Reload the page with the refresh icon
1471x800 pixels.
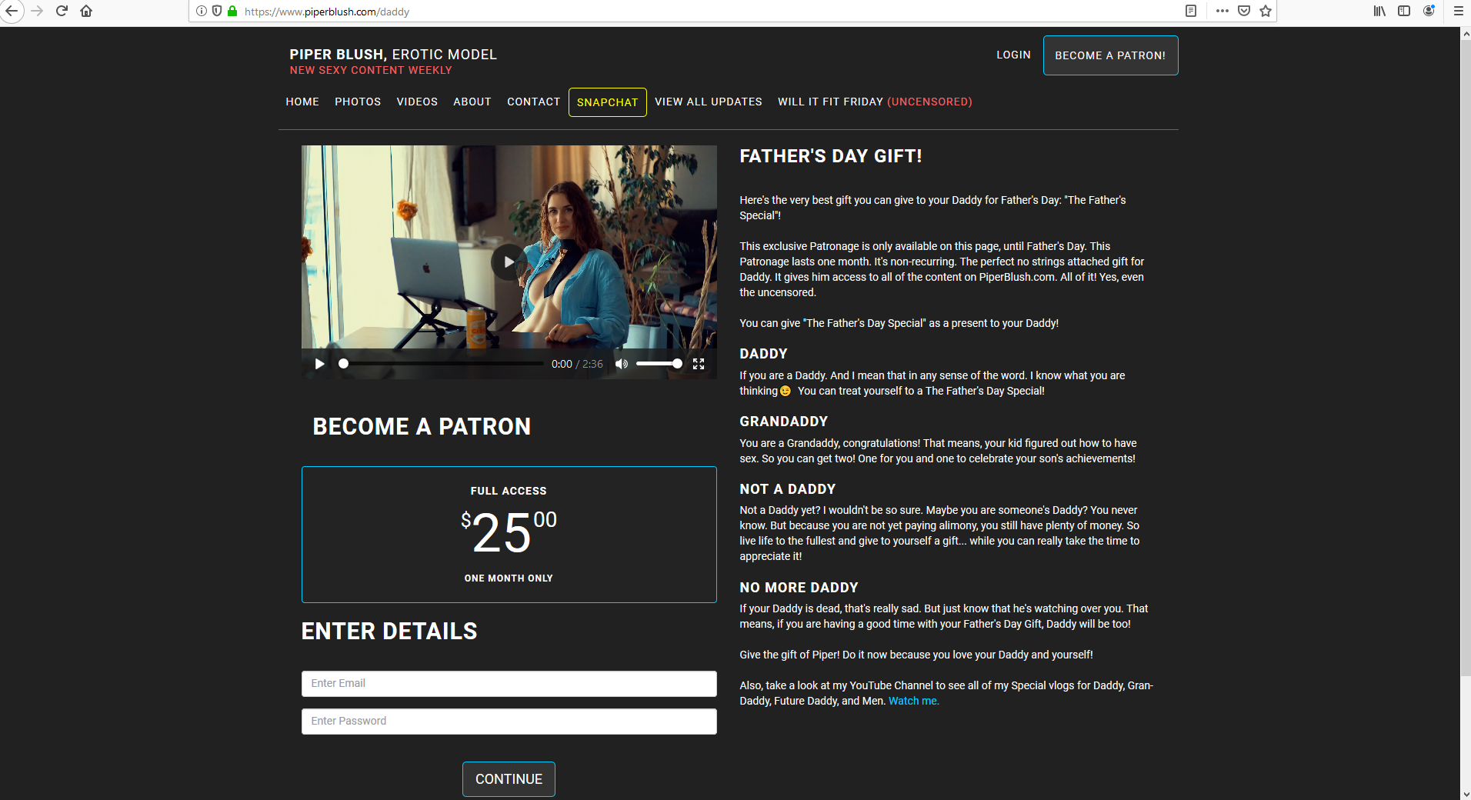(x=62, y=11)
